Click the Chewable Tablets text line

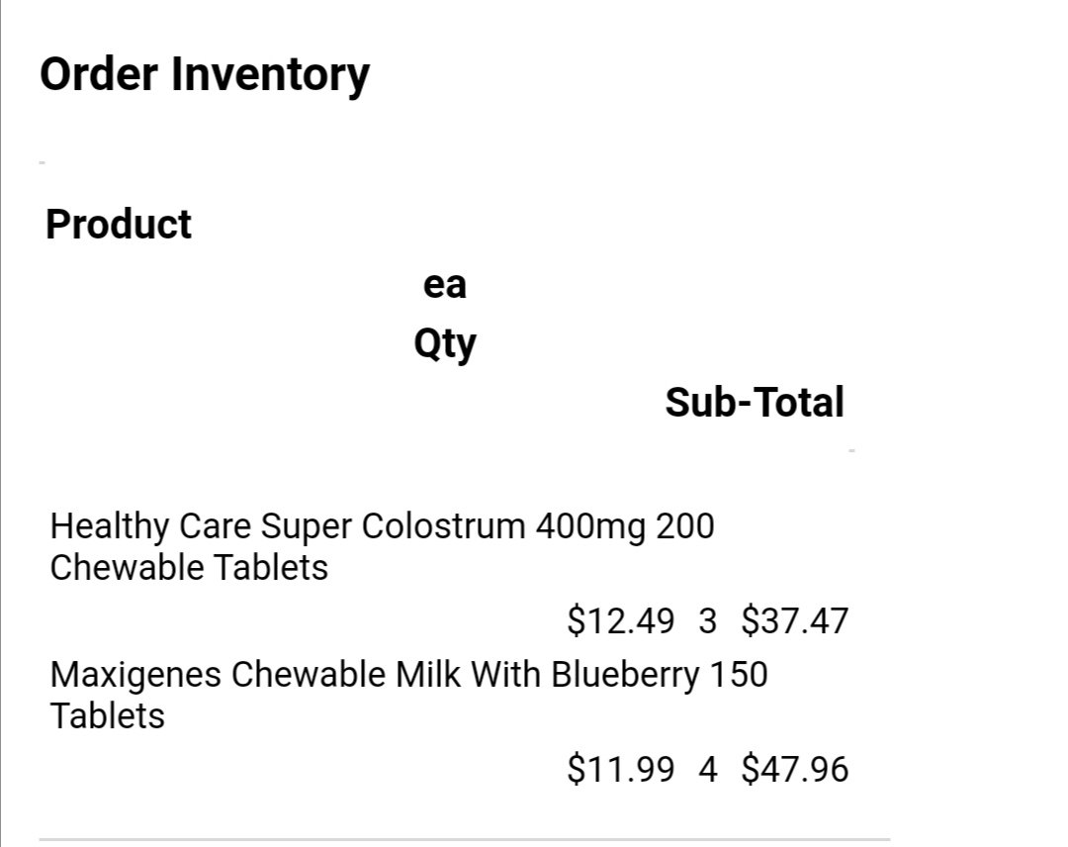189,568
